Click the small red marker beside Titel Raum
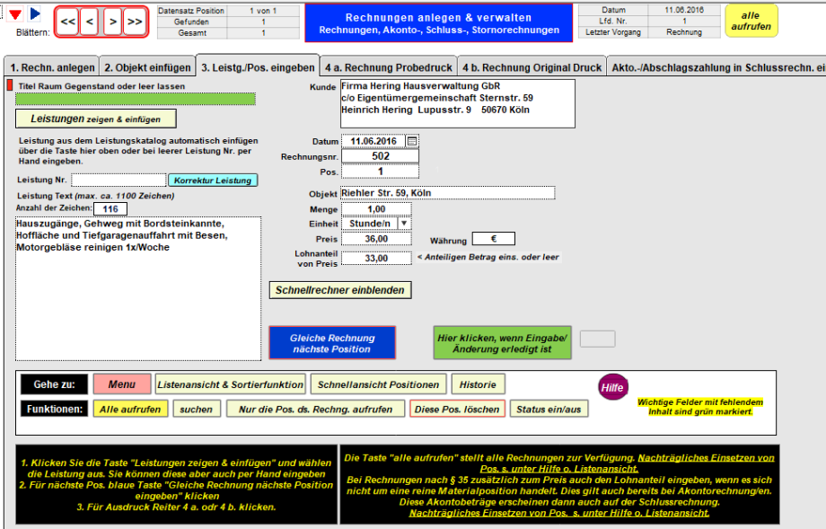Viewport: 826px width, 529px height. (x=10, y=86)
